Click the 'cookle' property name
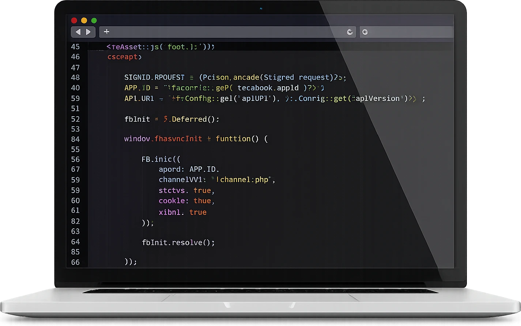 coord(171,201)
